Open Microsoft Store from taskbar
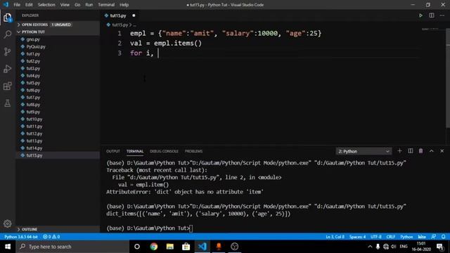 tap(186, 247)
